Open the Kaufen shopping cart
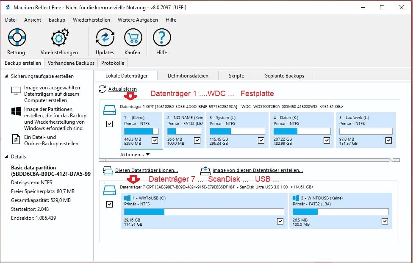The width and height of the screenshot is (413, 263). (133, 37)
